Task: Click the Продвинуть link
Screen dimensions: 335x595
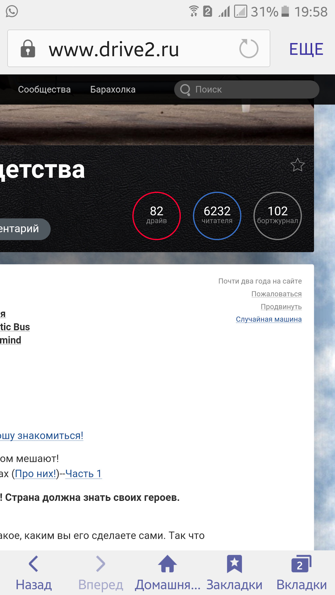Action: tap(281, 306)
